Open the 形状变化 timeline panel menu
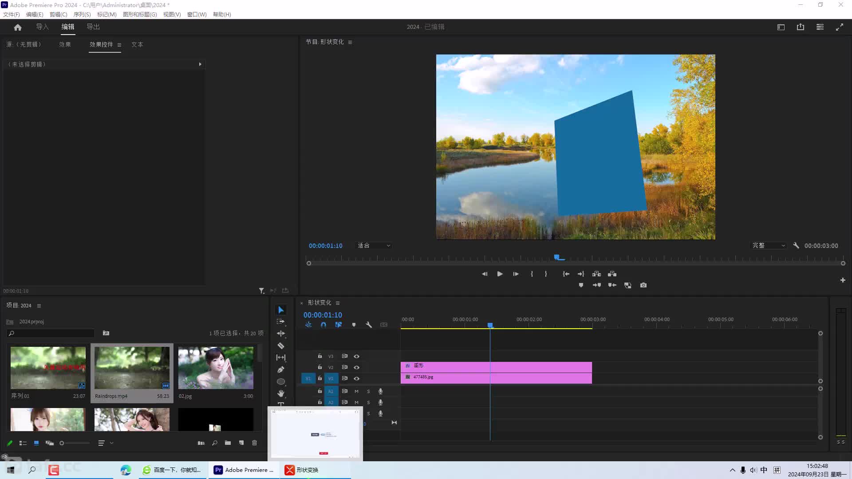Screen dimensions: 852x479 point(338,303)
